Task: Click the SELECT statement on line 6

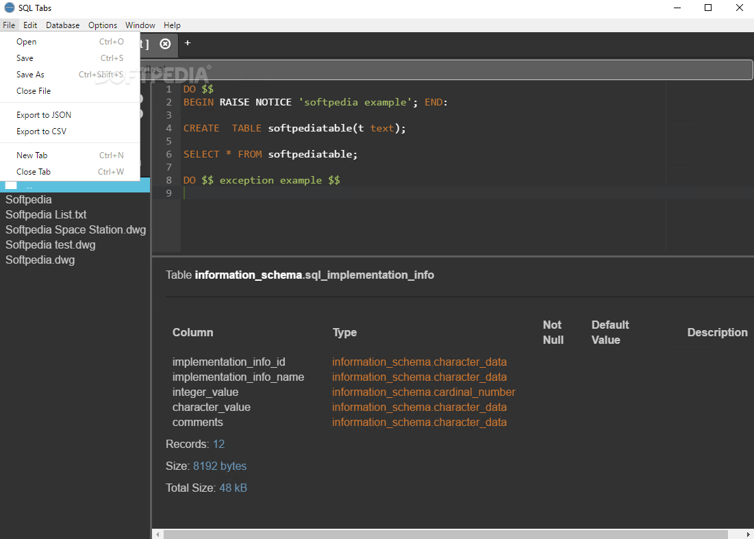Action: tap(271, 154)
